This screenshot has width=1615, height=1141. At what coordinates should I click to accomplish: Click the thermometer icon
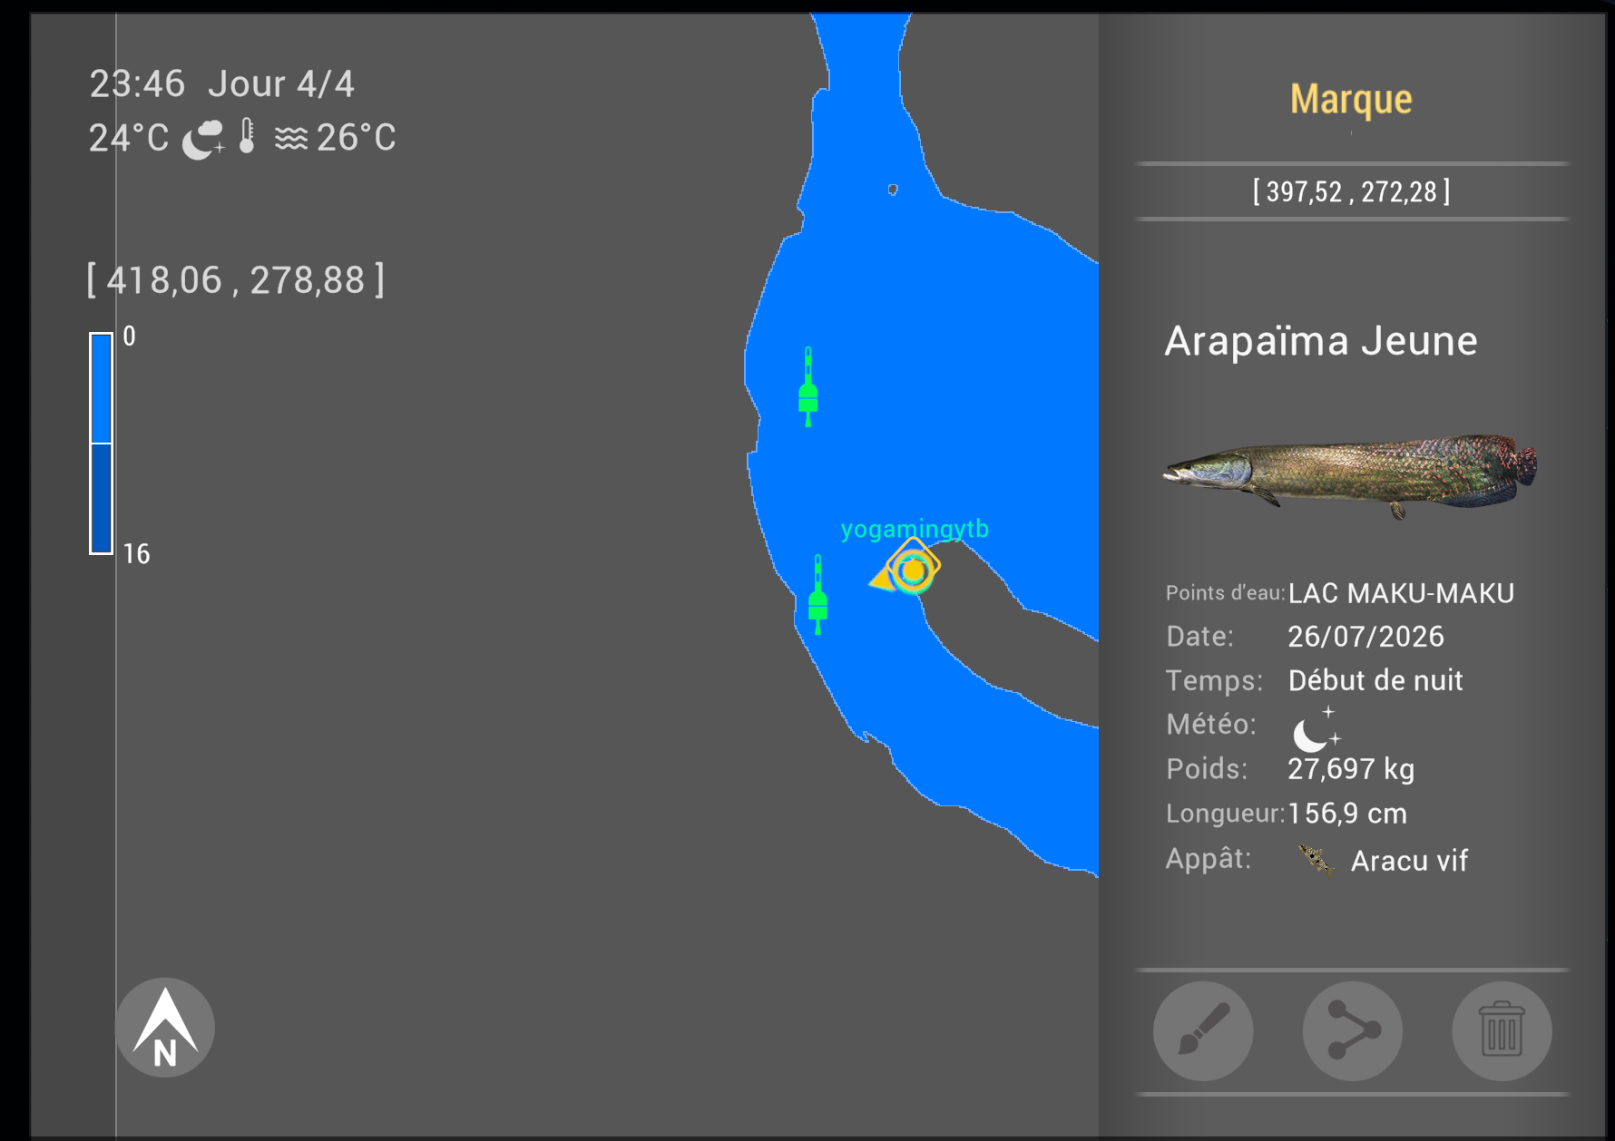[247, 136]
